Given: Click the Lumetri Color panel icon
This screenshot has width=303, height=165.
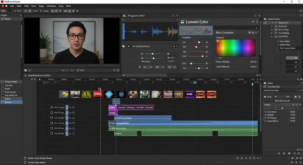Looking at the screenshot, I should pos(182,22).
